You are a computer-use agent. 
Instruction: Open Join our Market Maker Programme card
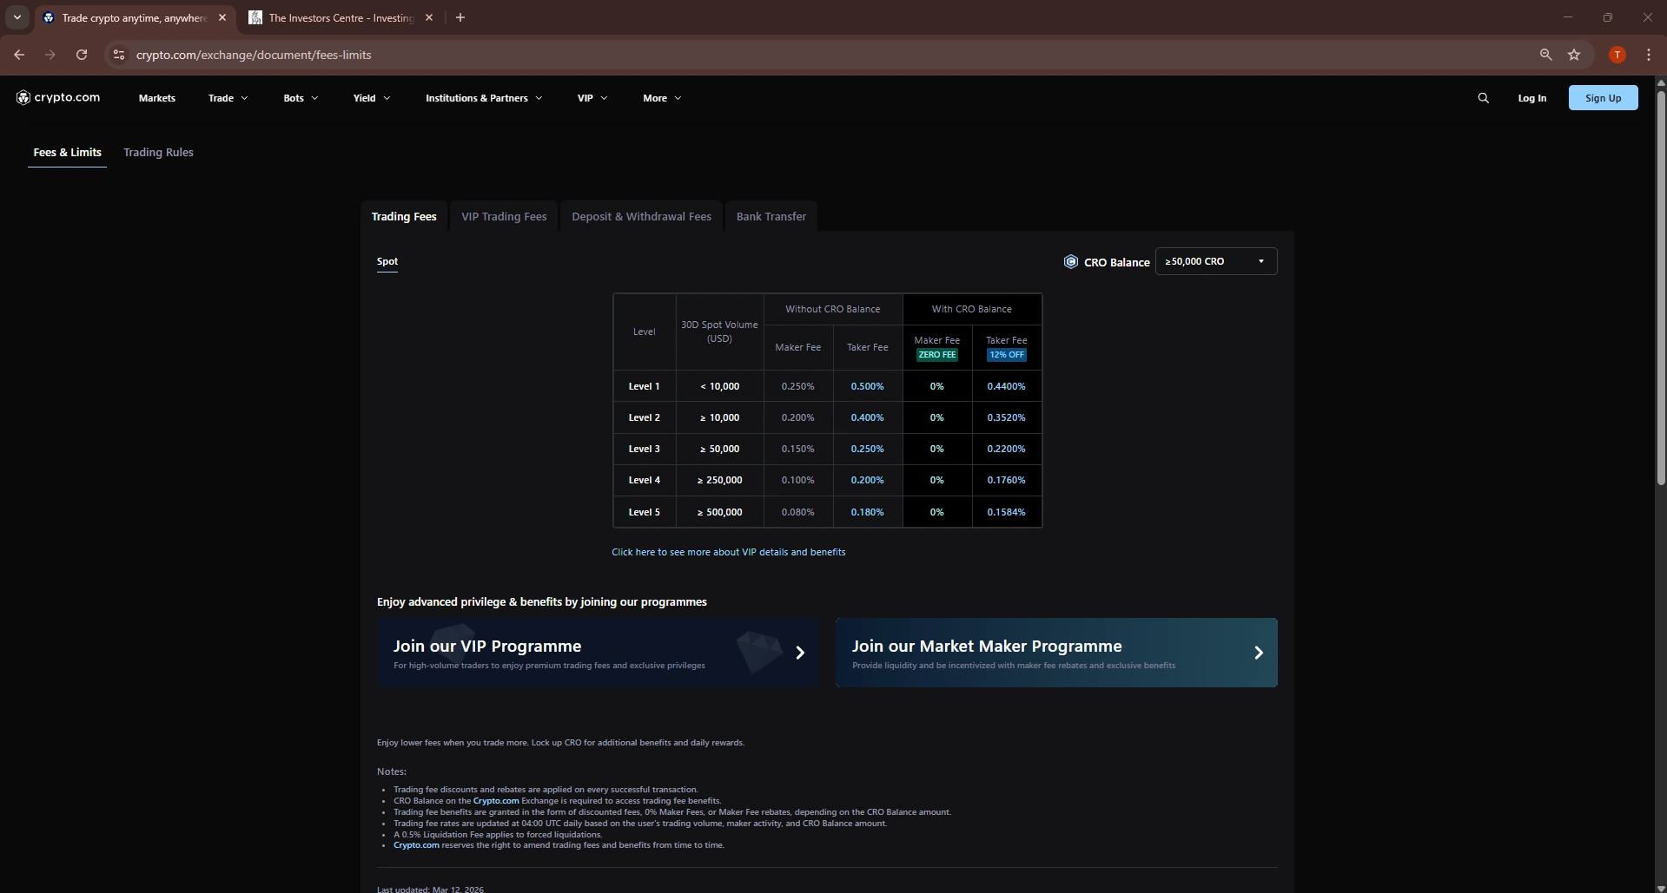click(1056, 653)
